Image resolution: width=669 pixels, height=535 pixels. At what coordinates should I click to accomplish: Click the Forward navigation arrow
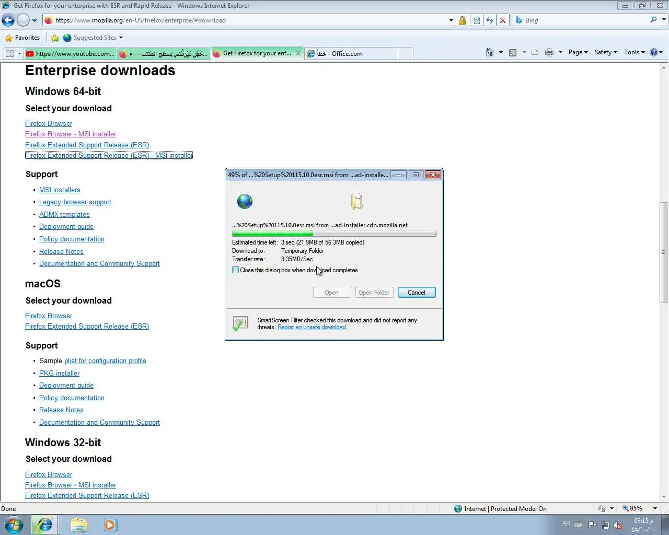(23, 20)
